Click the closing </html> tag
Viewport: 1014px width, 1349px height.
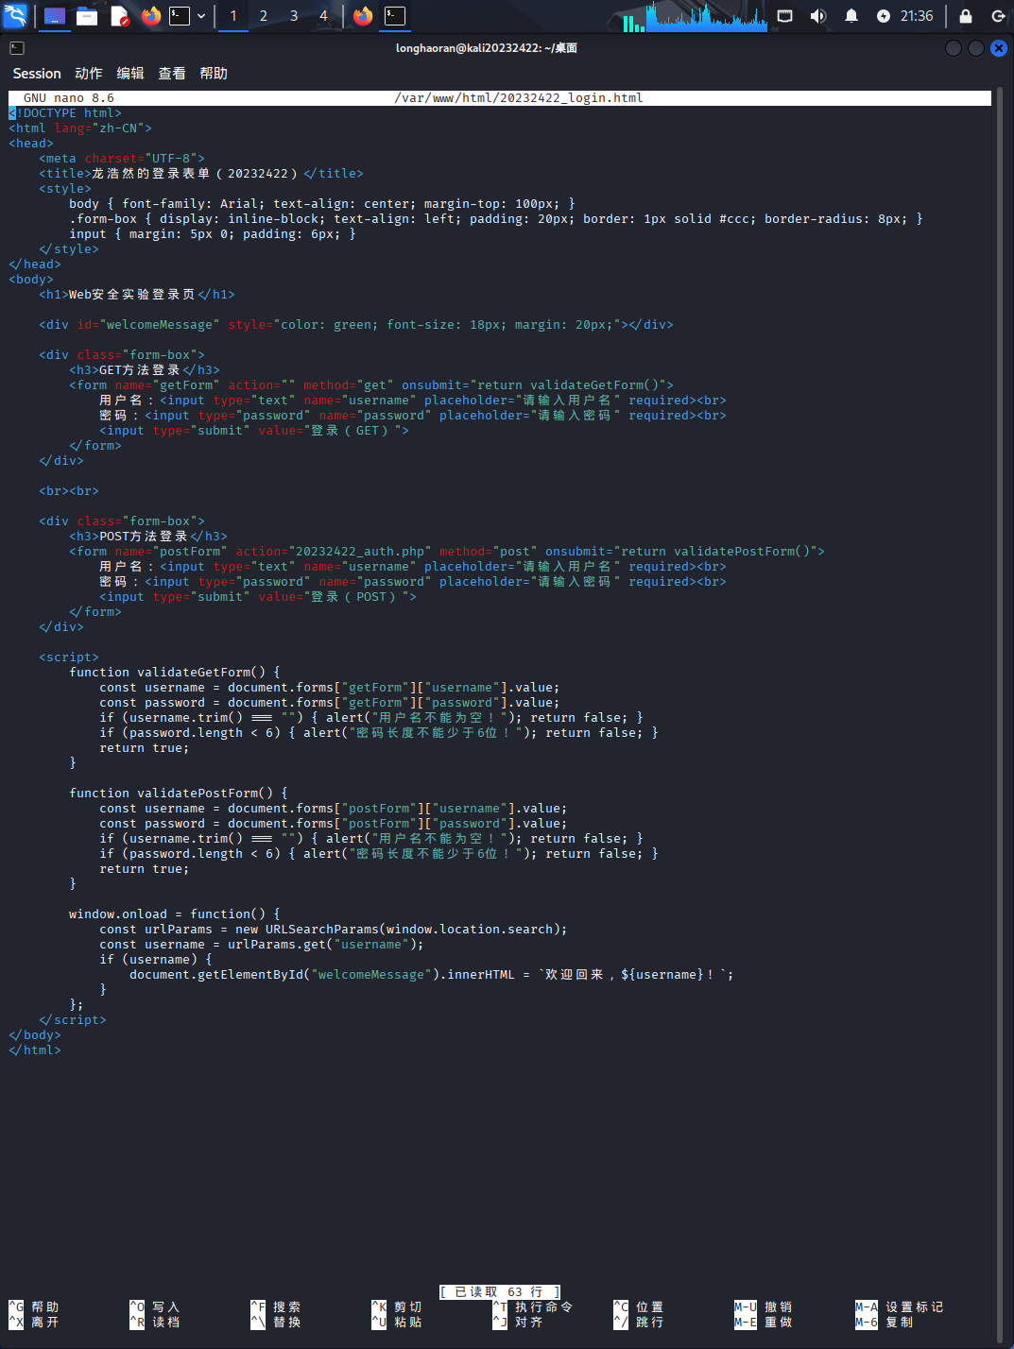point(35,1050)
